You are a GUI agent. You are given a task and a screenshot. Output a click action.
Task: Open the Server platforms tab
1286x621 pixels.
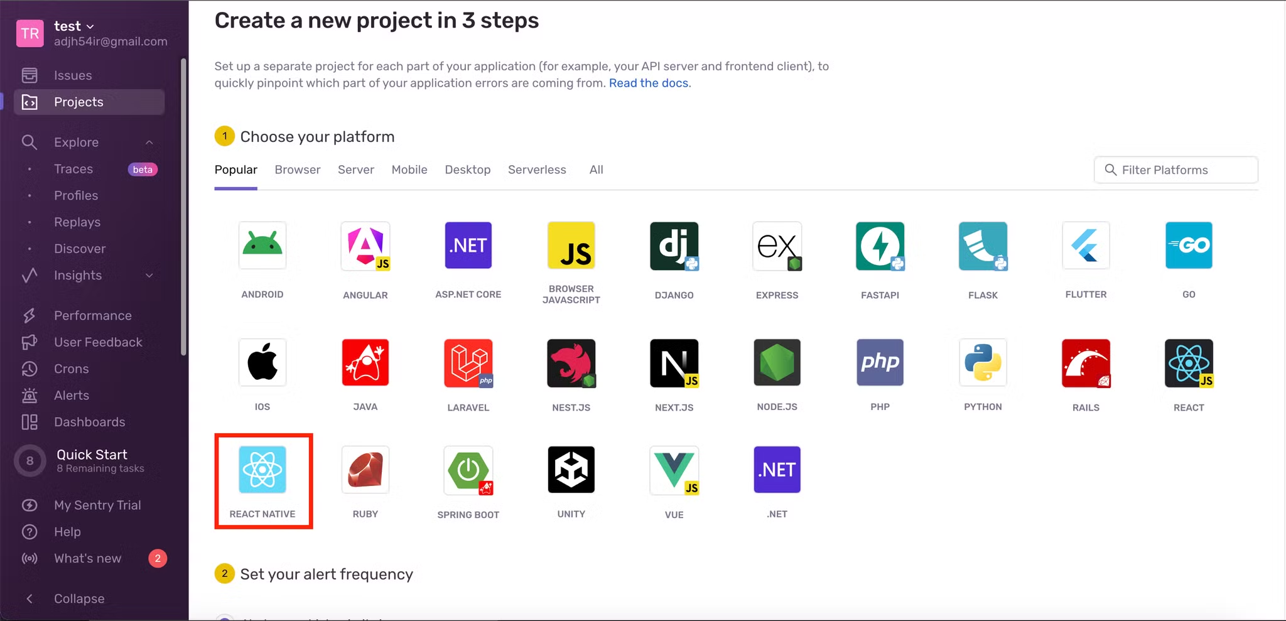point(356,170)
